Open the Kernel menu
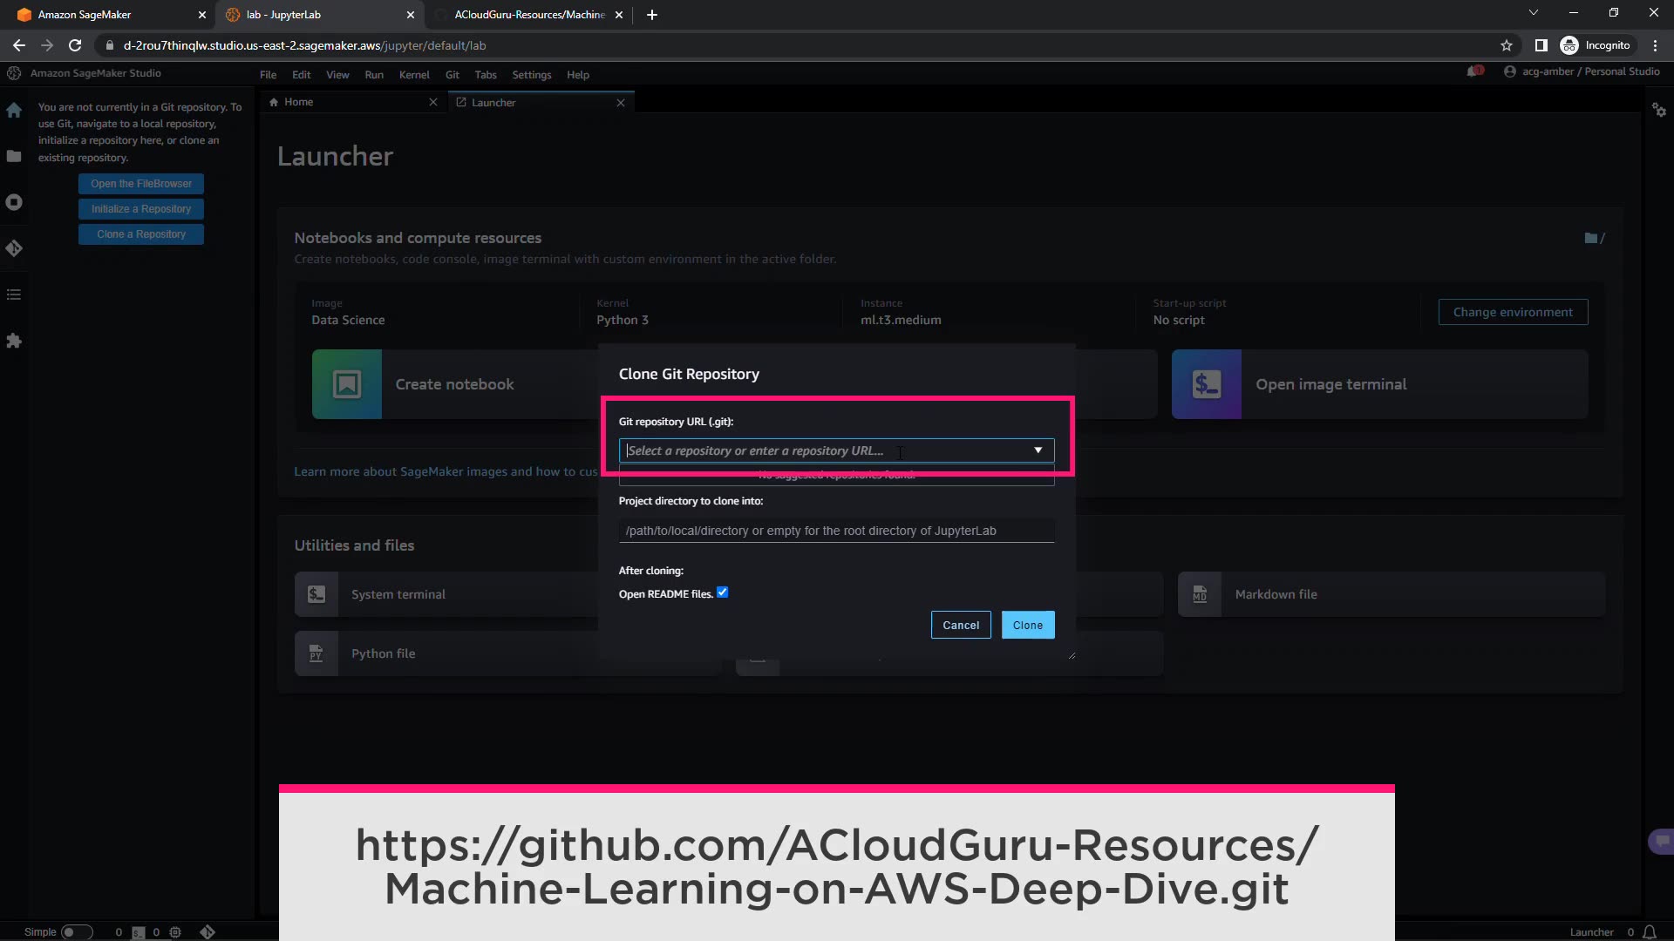This screenshot has height=941, width=1674. click(414, 75)
